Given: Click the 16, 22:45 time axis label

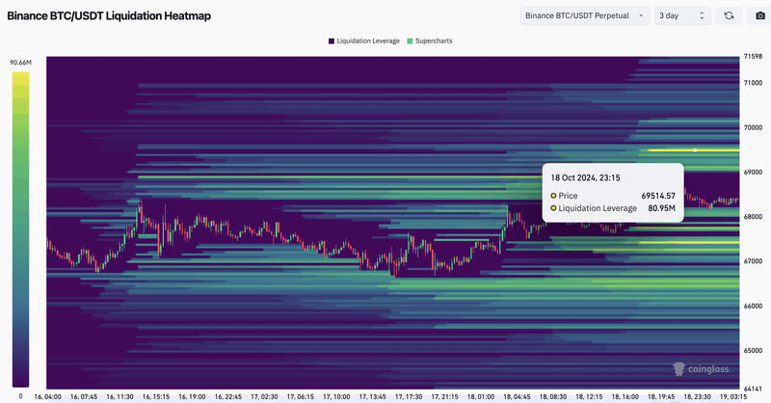Looking at the screenshot, I should pos(228,396).
